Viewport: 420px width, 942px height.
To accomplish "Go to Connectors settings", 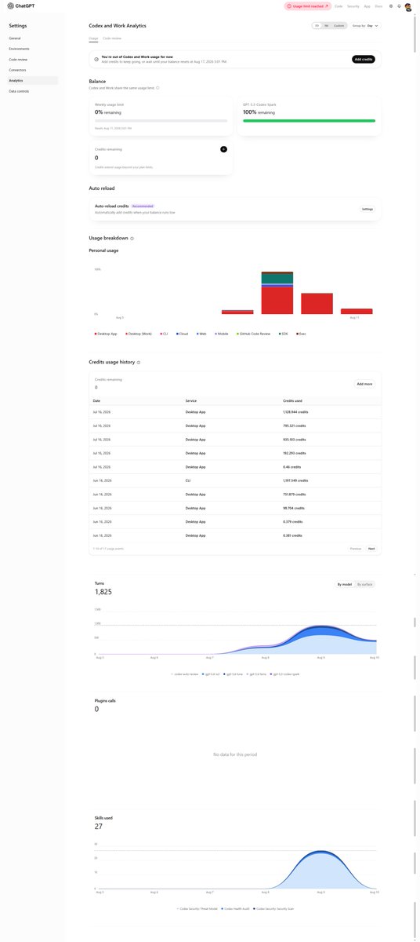I will pyautogui.click(x=31, y=70).
